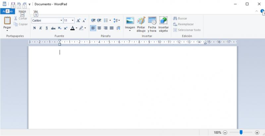Click the right margin marker on ruler
The image size is (265, 136).
click(205, 43)
